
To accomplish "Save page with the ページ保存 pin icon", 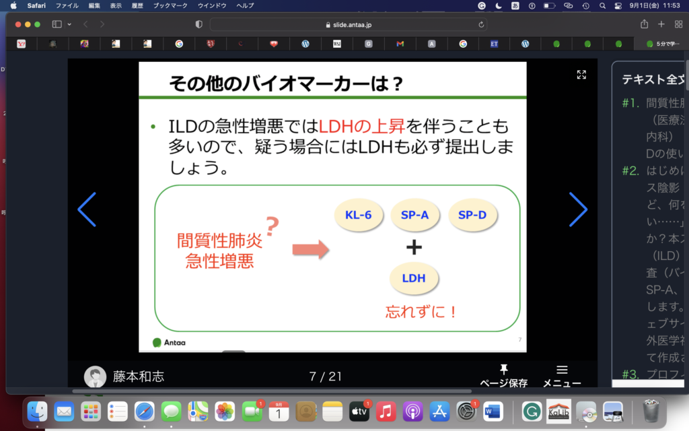I will point(503,375).
